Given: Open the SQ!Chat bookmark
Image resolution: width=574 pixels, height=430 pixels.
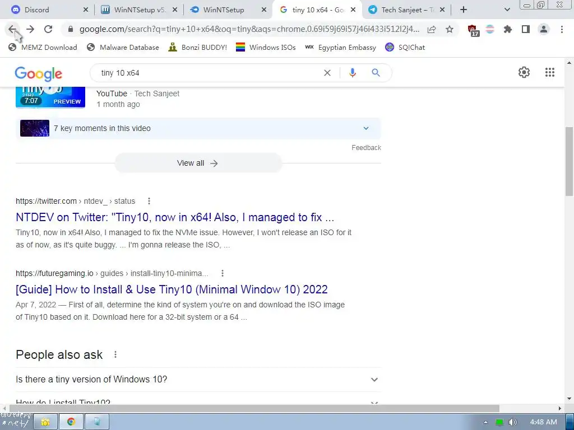Looking at the screenshot, I should (x=405, y=47).
